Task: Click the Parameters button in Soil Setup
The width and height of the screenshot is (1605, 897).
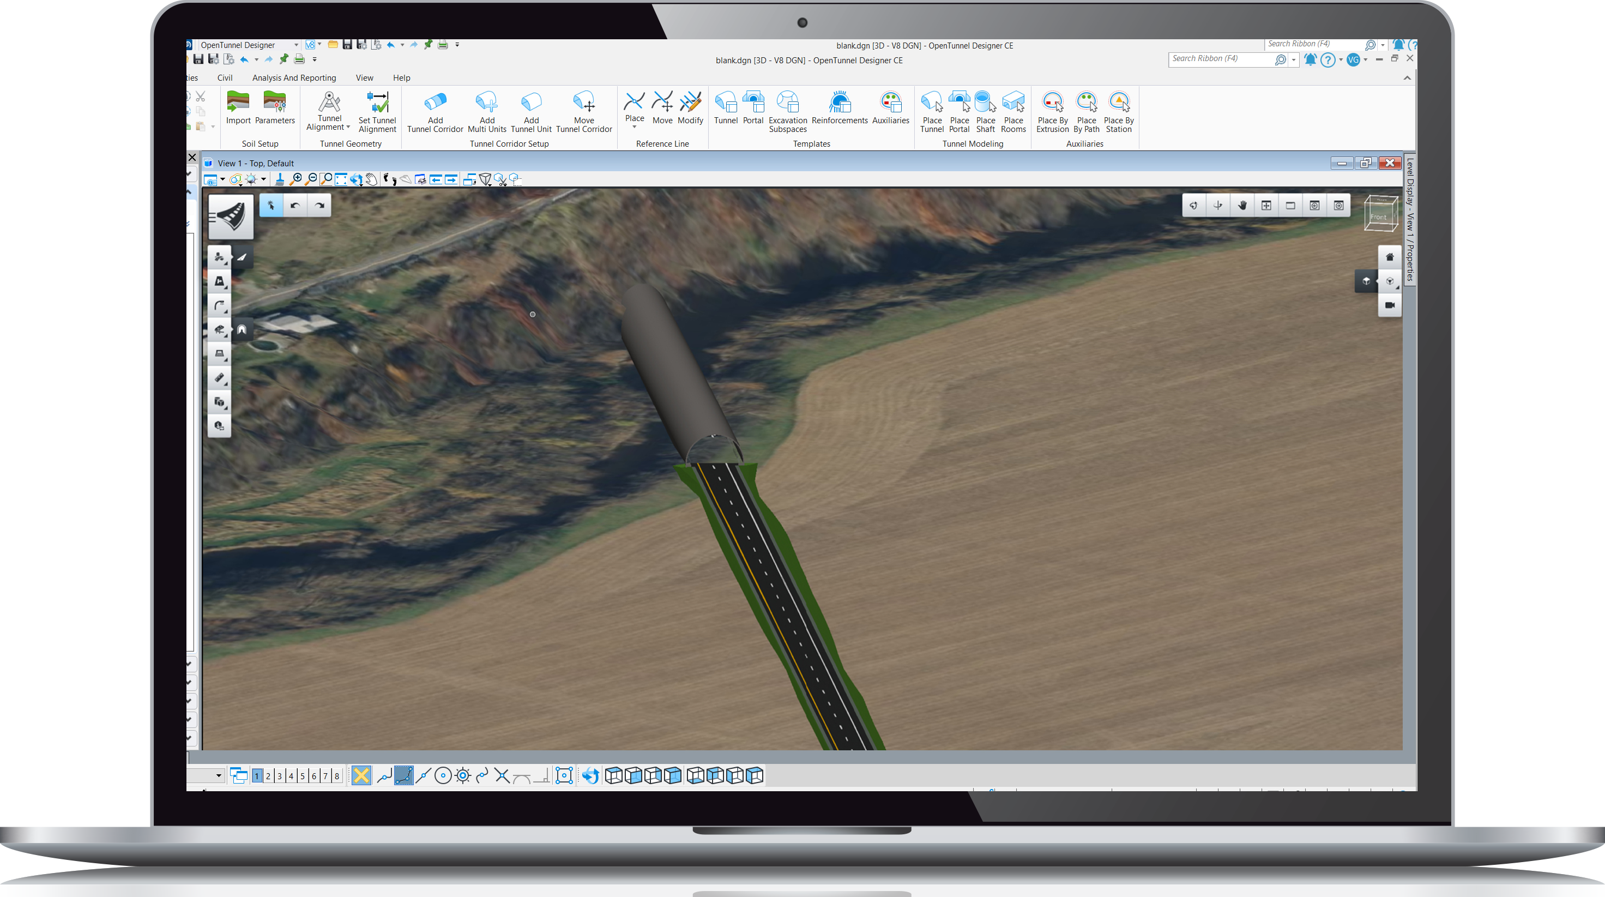Action: point(275,112)
